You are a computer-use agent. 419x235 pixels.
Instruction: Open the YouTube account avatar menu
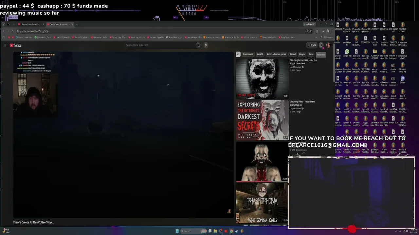(328, 45)
